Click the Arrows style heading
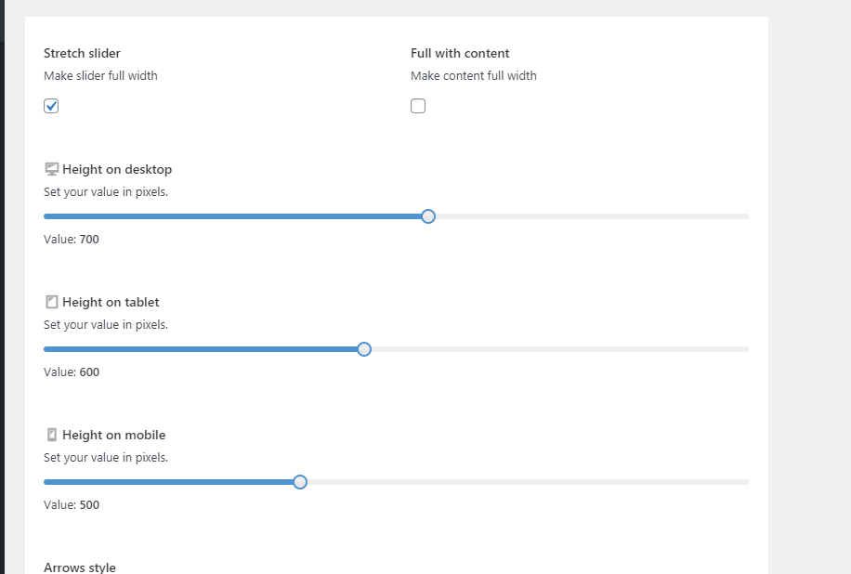Screen dimensions: 851x574 (x=80, y=567)
